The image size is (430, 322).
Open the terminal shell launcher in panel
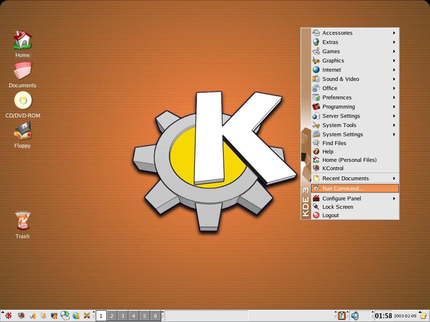coord(54,316)
